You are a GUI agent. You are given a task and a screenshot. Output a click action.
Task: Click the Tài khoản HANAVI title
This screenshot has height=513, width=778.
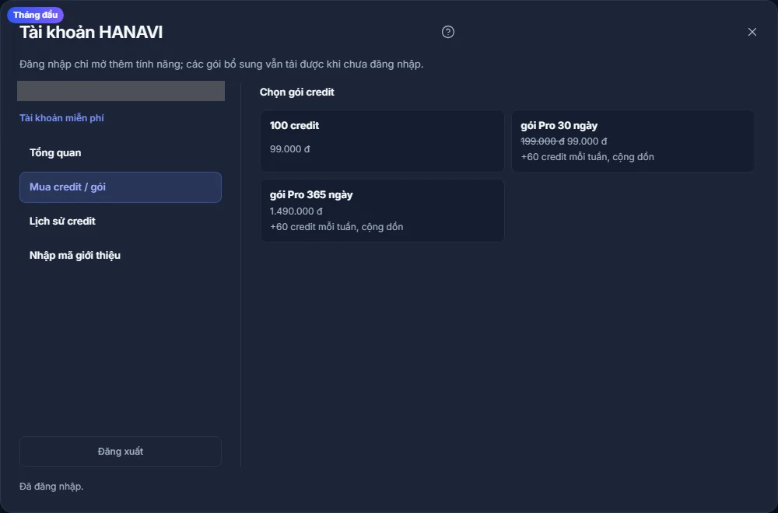click(x=91, y=32)
